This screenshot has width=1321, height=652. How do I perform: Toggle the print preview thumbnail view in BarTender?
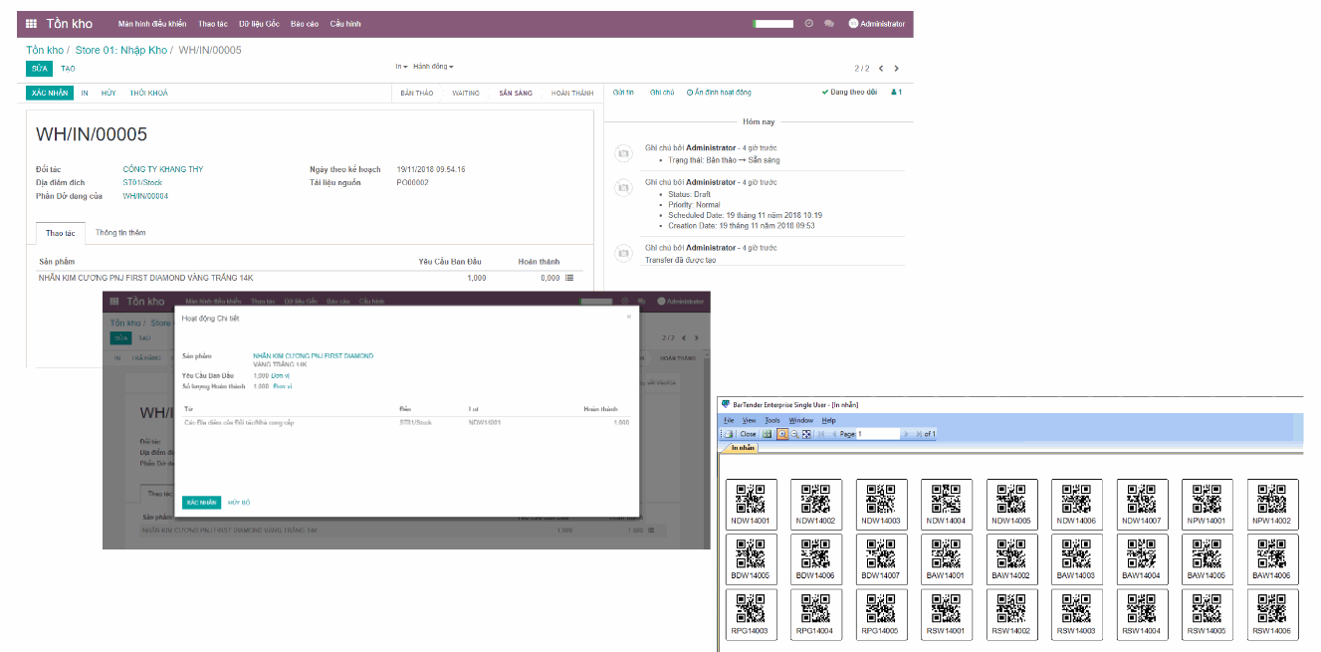pos(768,432)
